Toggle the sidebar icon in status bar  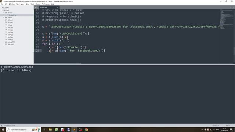click(2, 126)
